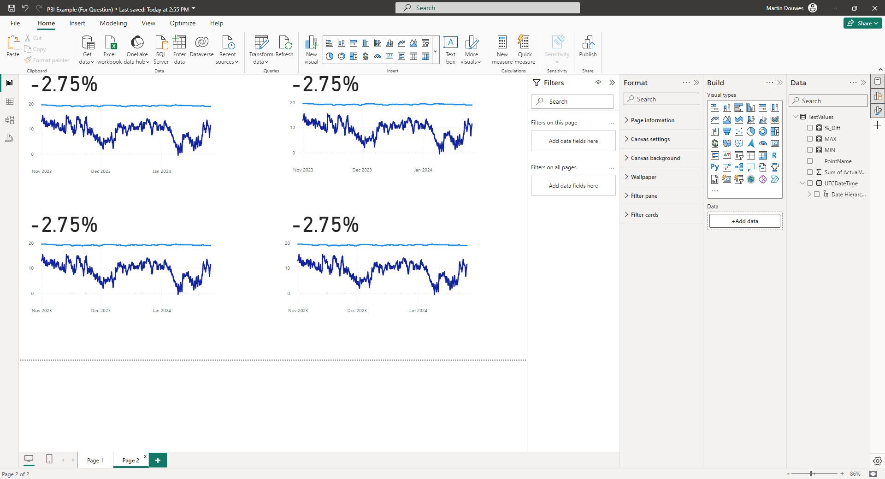
Task: Check the MIN field checkbox
Action: tap(810, 150)
